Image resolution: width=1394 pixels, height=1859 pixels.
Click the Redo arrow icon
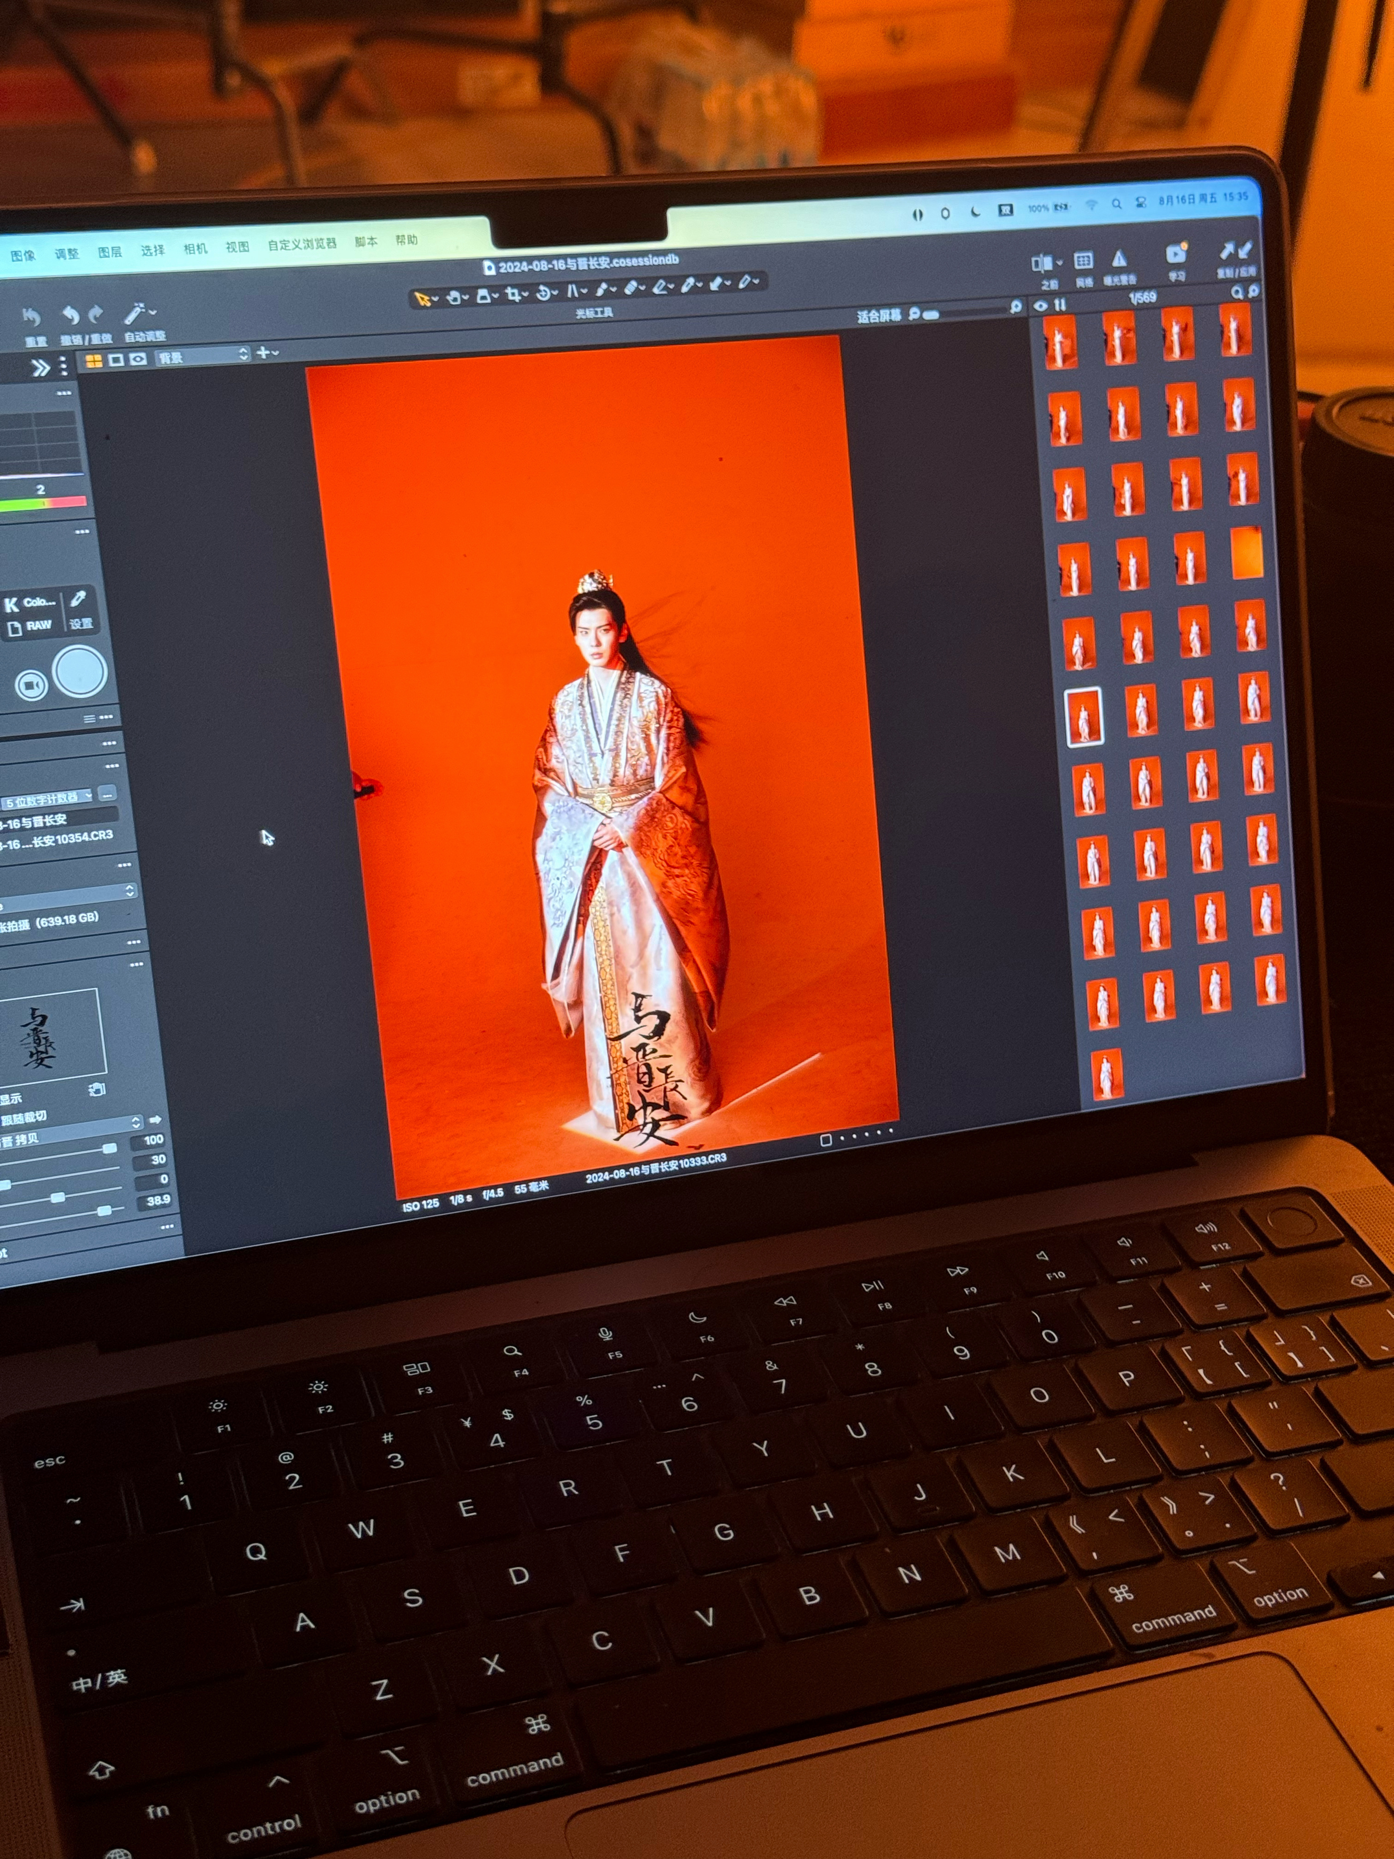point(96,314)
